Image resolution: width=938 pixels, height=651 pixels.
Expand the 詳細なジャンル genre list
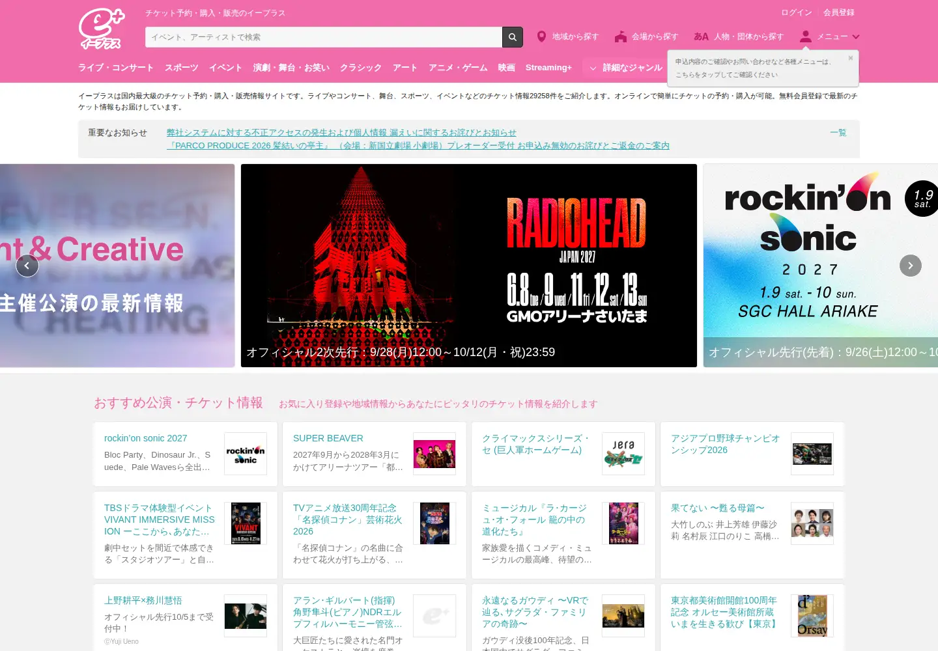tap(625, 68)
